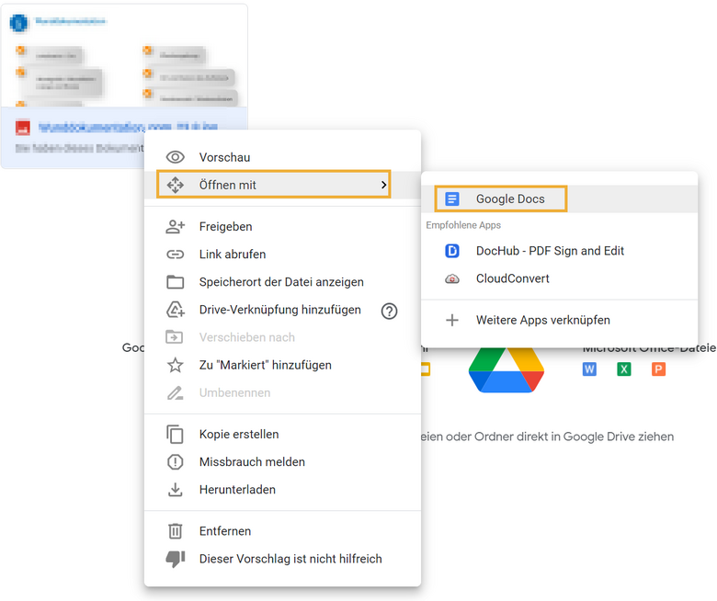The image size is (717, 601).
Task: Click the Excel X icon
Action: (x=624, y=369)
